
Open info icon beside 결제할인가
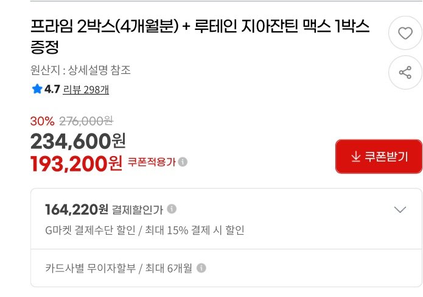click(x=172, y=209)
